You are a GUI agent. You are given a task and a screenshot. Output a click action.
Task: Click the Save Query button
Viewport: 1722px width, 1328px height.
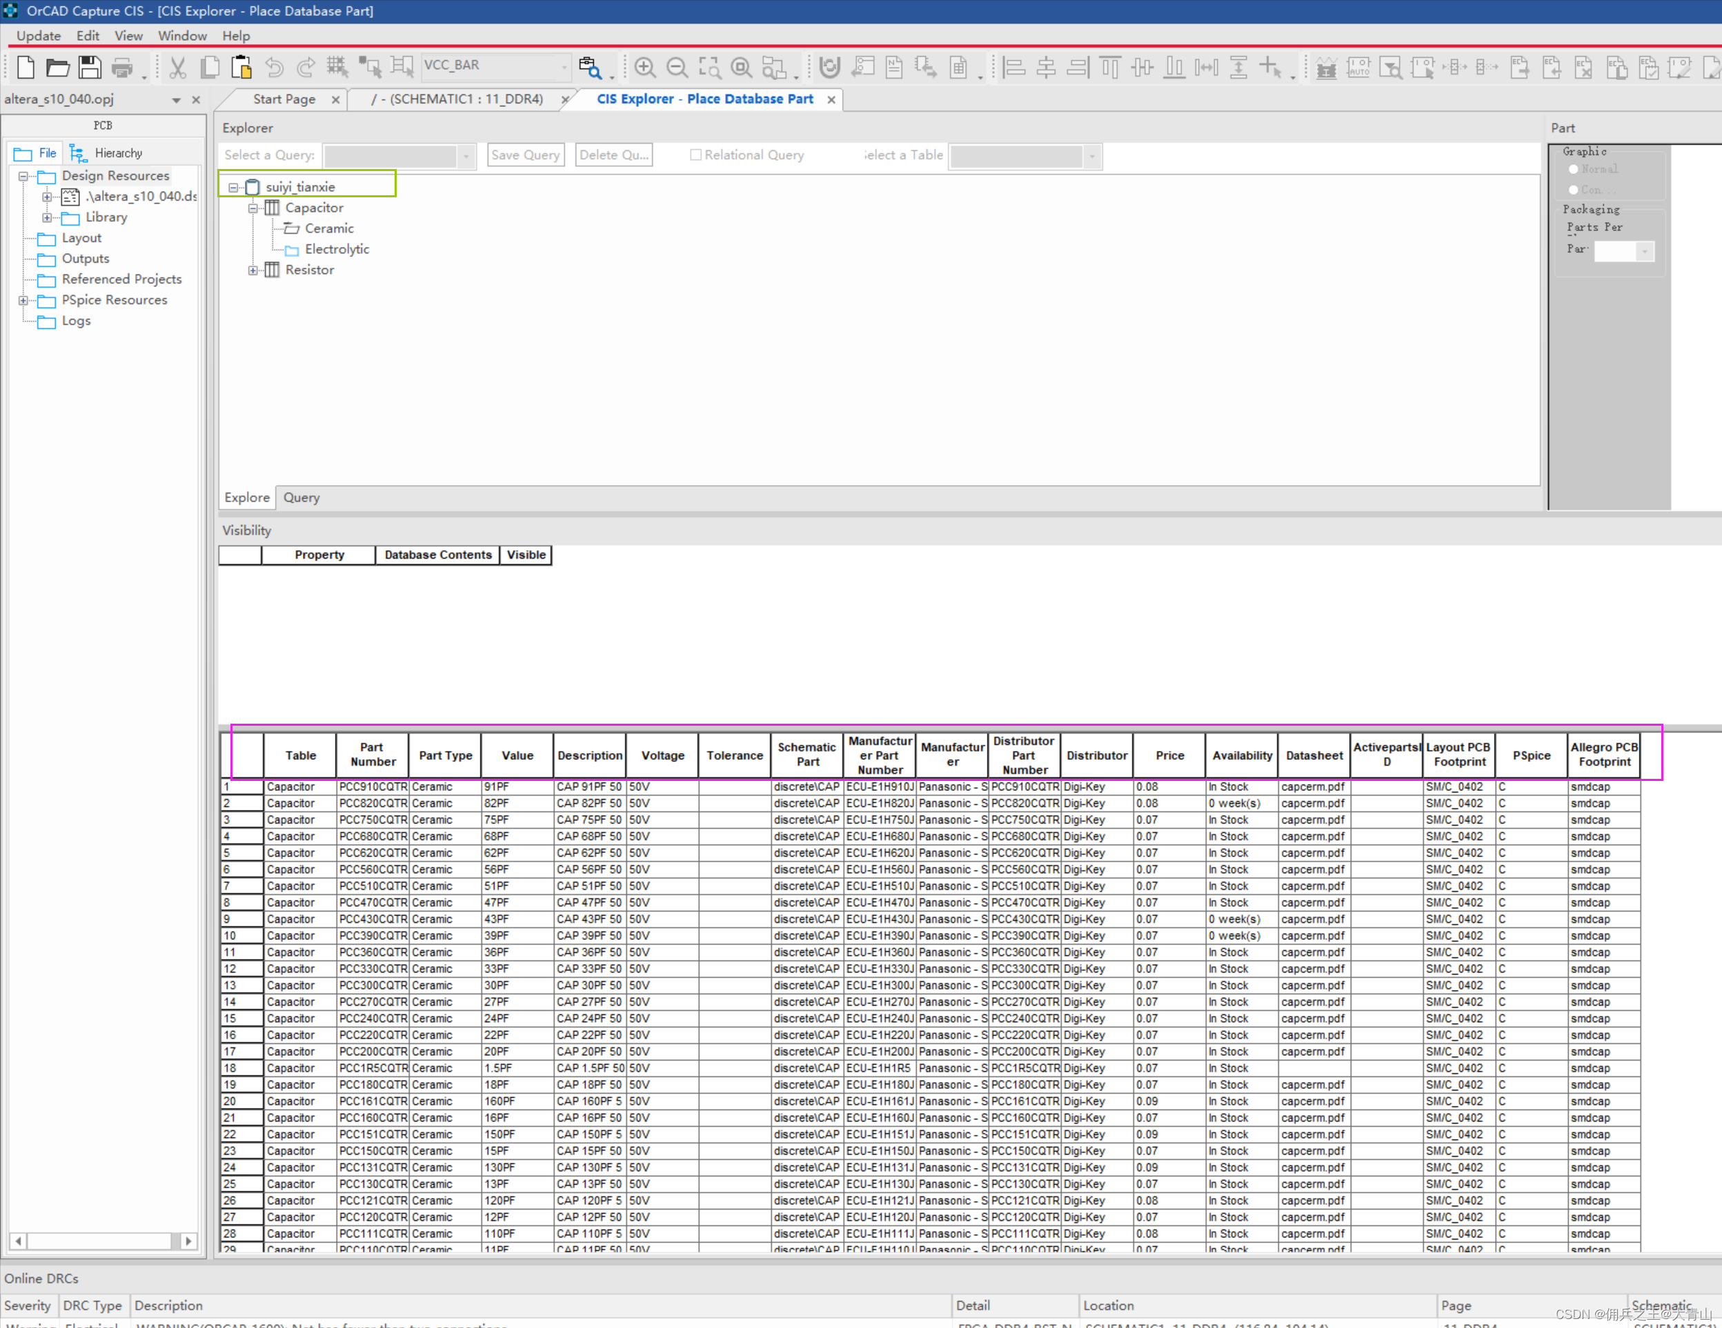(x=525, y=155)
